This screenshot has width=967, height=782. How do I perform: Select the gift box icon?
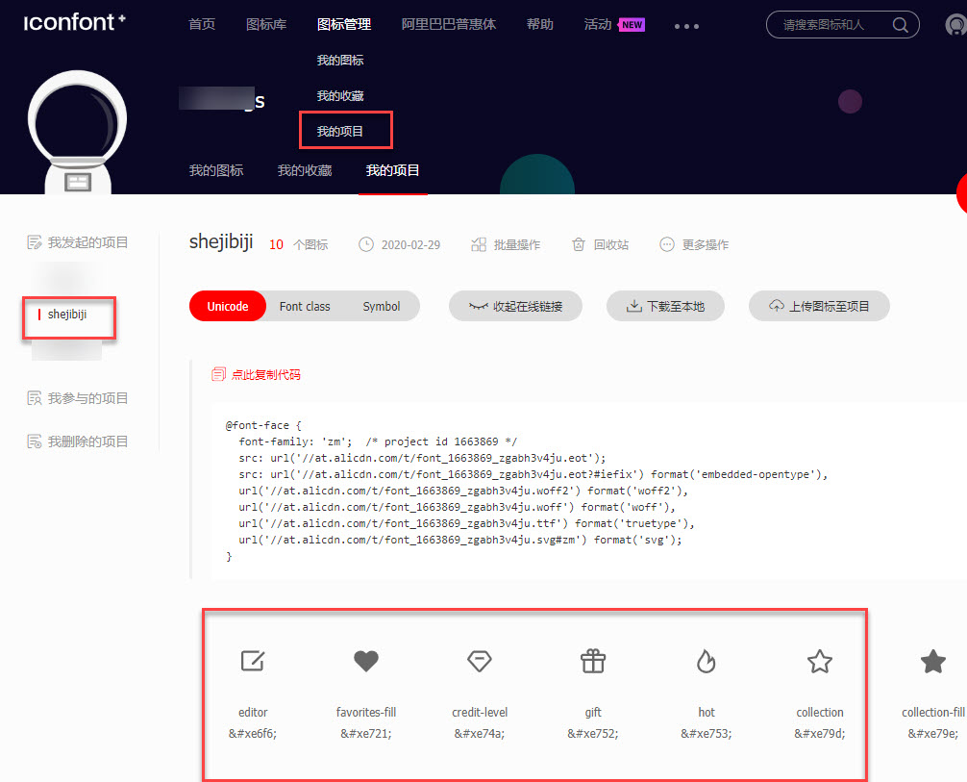pyautogui.click(x=593, y=661)
